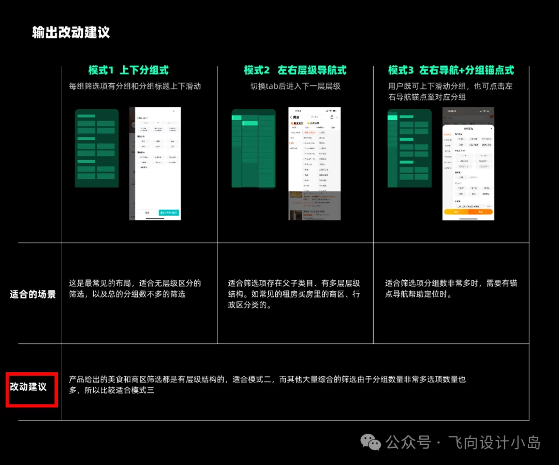
Task: Click the search icon in the 美食 page header
Action: click(313, 117)
